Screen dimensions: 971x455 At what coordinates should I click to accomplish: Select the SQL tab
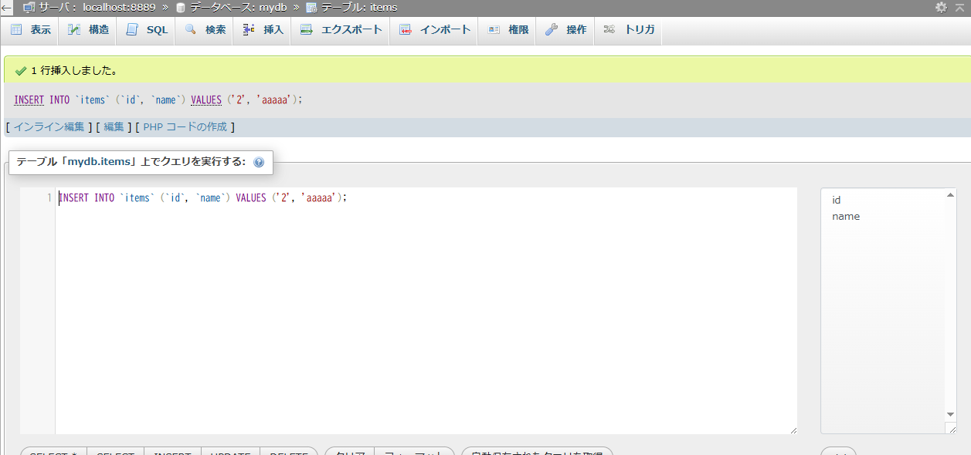pyautogui.click(x=146, y=30)
